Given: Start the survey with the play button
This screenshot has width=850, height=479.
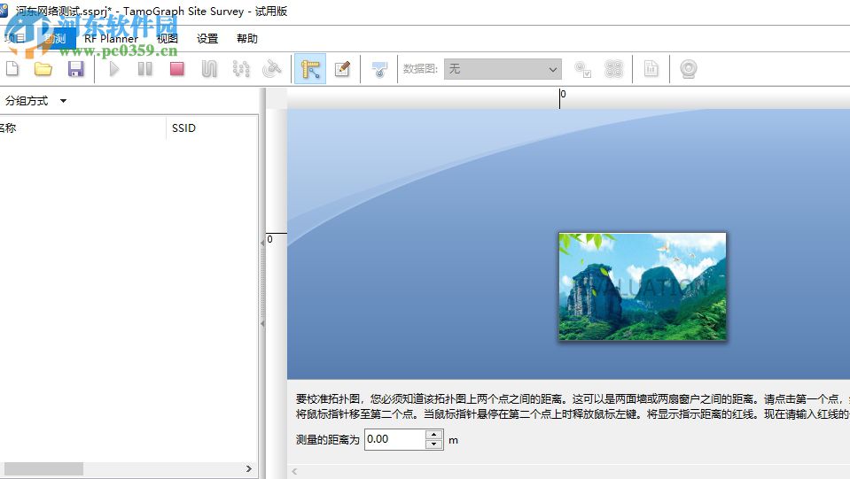Looking at the screenshot, I should 113,69.
